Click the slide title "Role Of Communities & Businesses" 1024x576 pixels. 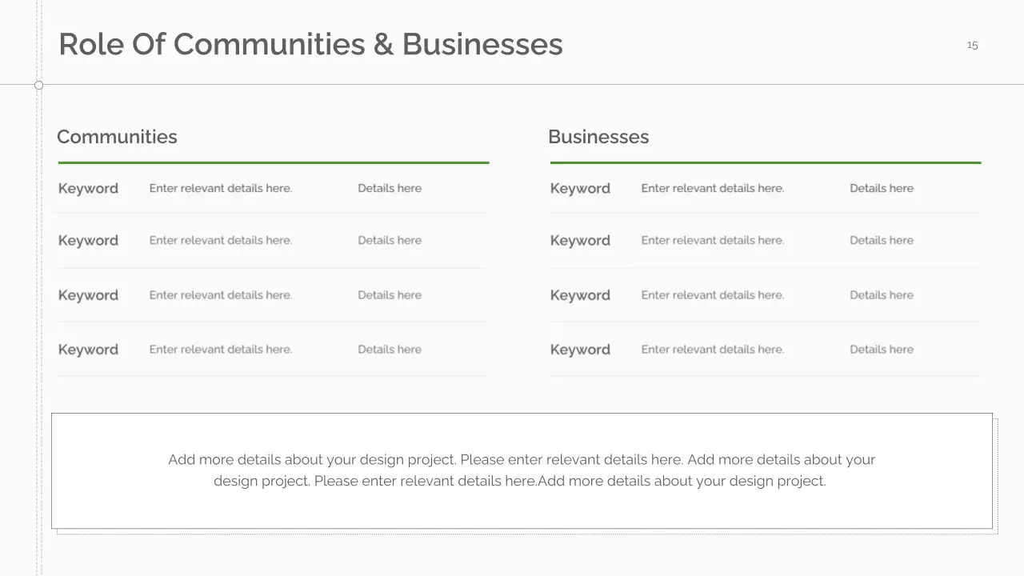click(x=310, y=45)
